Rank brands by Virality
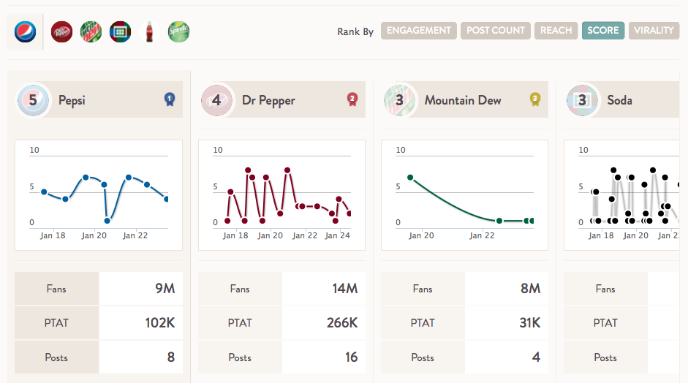This screenshot has width=688, height=383. 654,31
